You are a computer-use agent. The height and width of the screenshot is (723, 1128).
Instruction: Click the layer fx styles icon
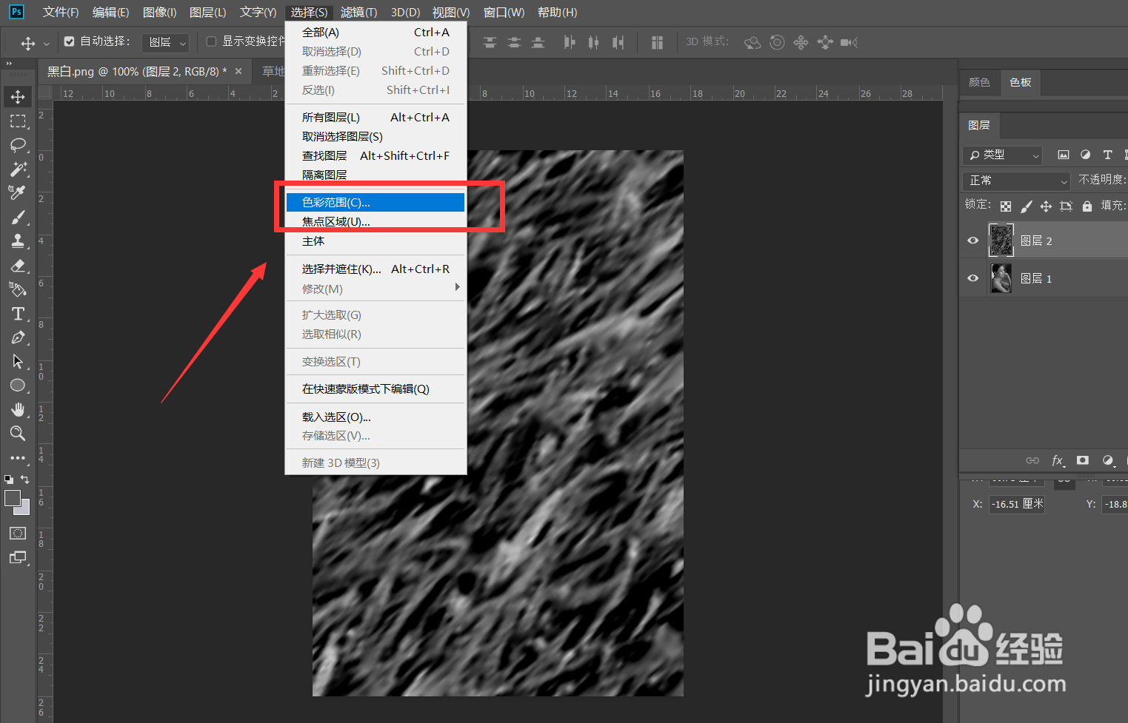point(1058,460)
